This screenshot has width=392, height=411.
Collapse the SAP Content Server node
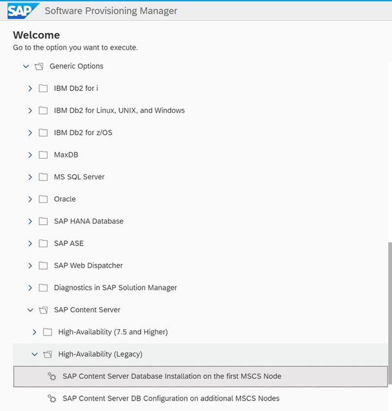[x=30, y=310]
